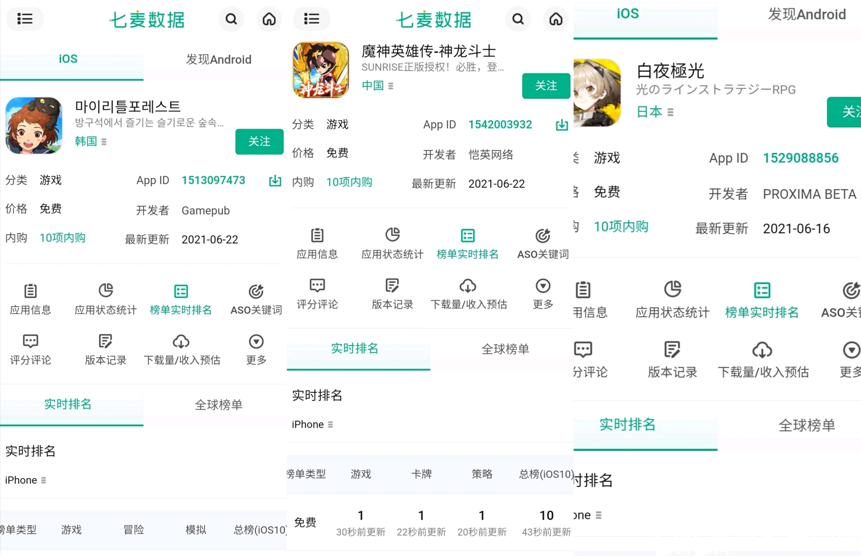Tap home icon above 魔神英雄传 app
The width and height of the screenshot is (861, 556).
click(x=556, y=19)
